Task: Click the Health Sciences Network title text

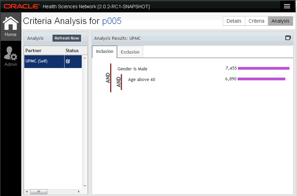Action: (96, 7)
